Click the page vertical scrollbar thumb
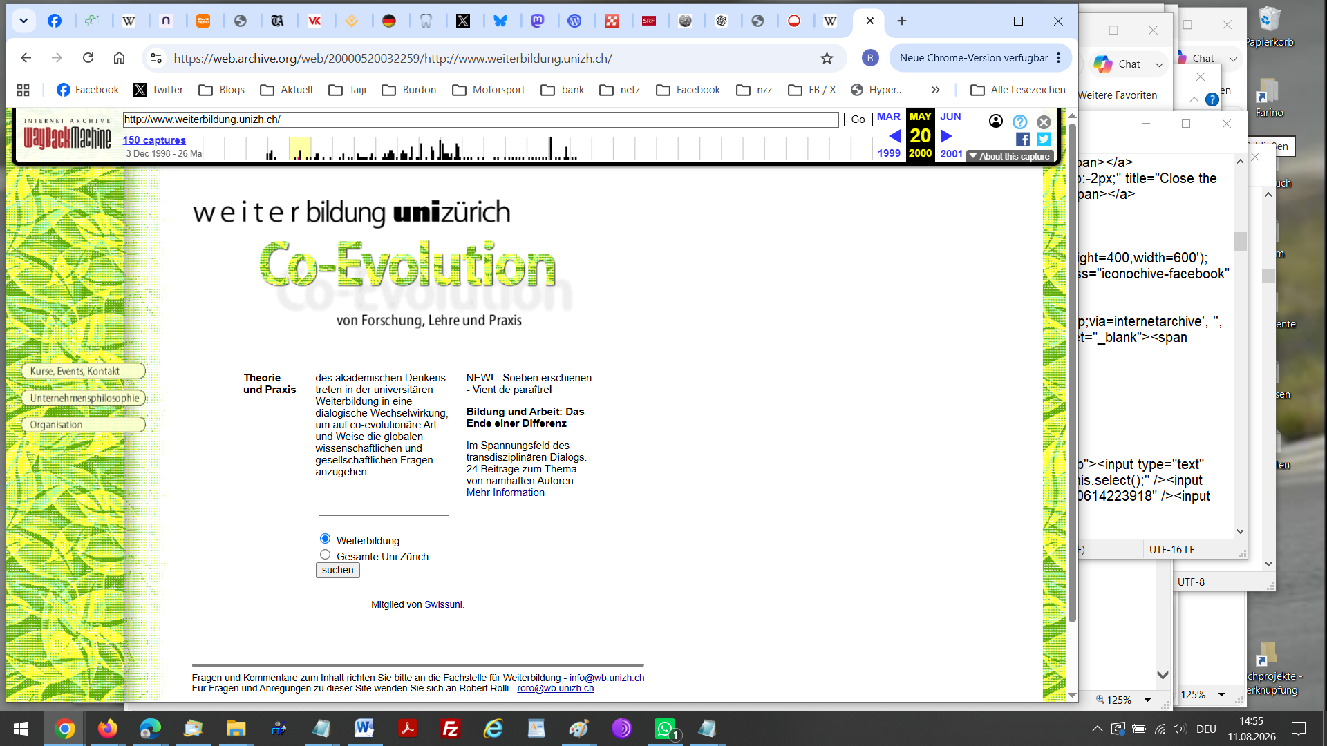Image resolution: width=1327 pixels, height=746 pixels. (1072, 373)
